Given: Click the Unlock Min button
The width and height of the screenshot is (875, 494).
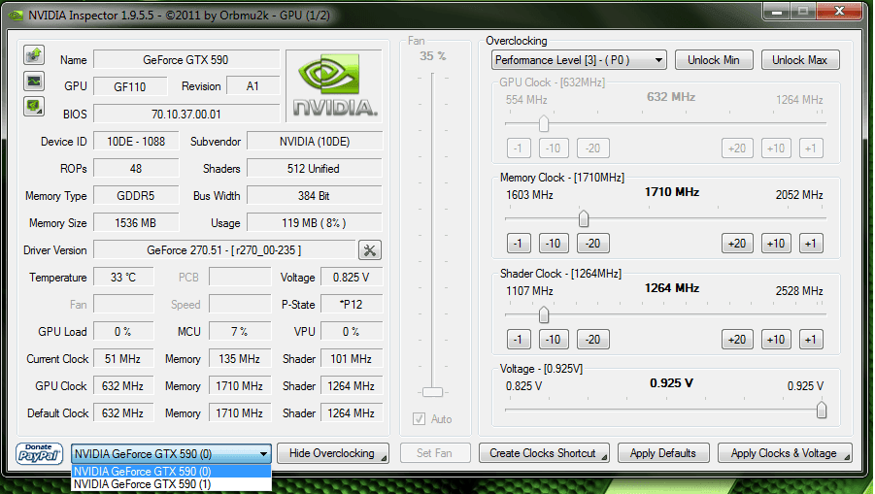Looking at the screenshot, I should 714,60.
